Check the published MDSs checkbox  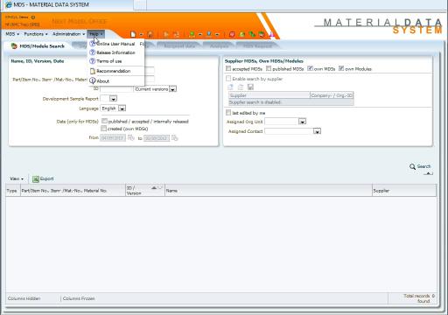pos(269,68)
